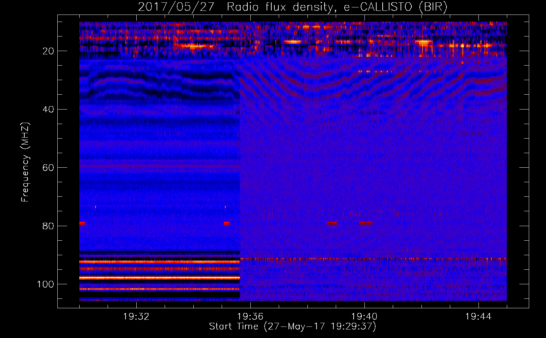Screen dimensions: 546x338
Task: Click the 20 MHz frequency tick label
Action: (x=49, y=51)
